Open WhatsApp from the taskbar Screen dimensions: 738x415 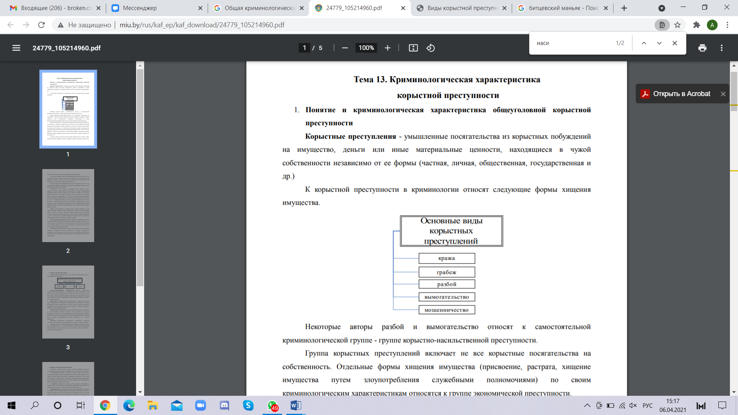pos(272,405)
